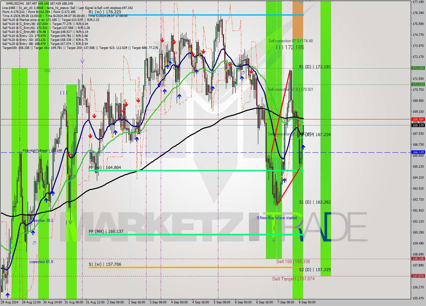
Task: Click blue up arrow under the 7 Sep low candles
Action: (x=285, y=180)
